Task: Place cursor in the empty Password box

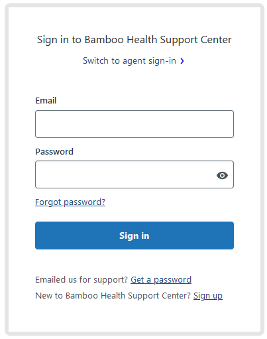Action: coord(134,174)
